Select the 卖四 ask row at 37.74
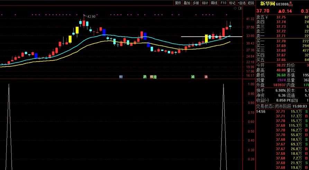The height and width of the screenshot is (170, 309). pos(282,22)
